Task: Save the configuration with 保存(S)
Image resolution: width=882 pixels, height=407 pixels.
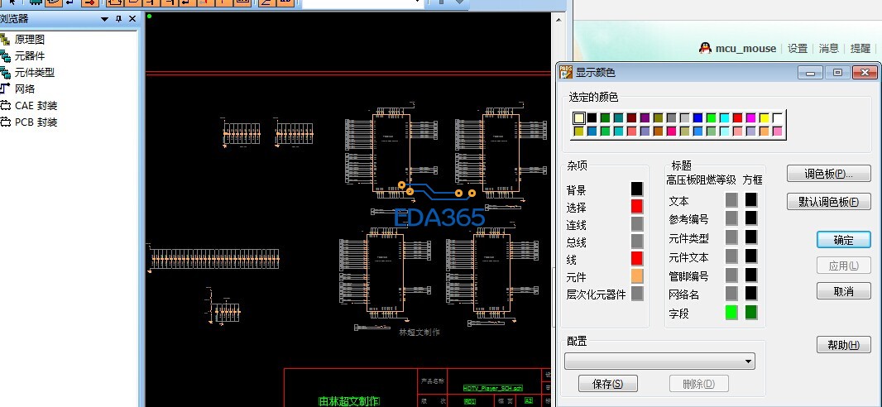Action: tap(607, 384)
